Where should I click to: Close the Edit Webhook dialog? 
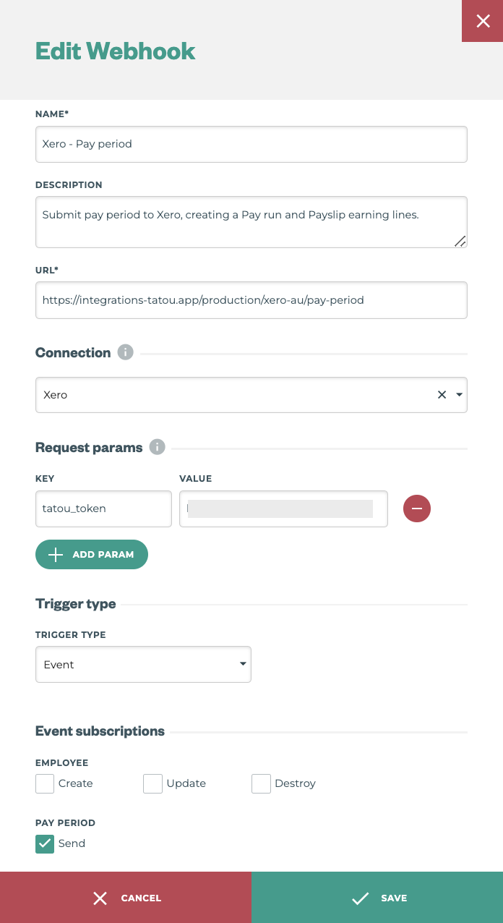tap(482, 21)
